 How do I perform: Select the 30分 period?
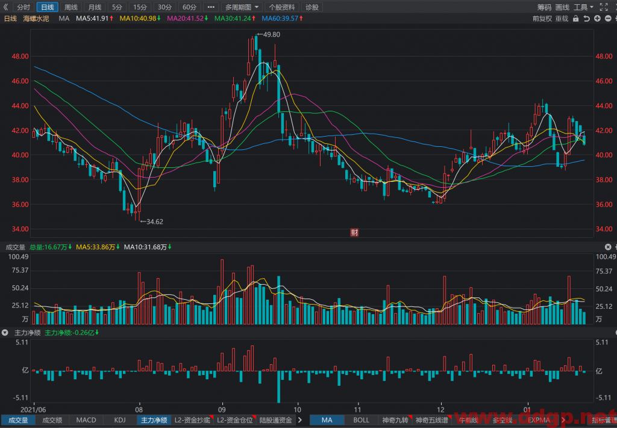click(164, 7)
